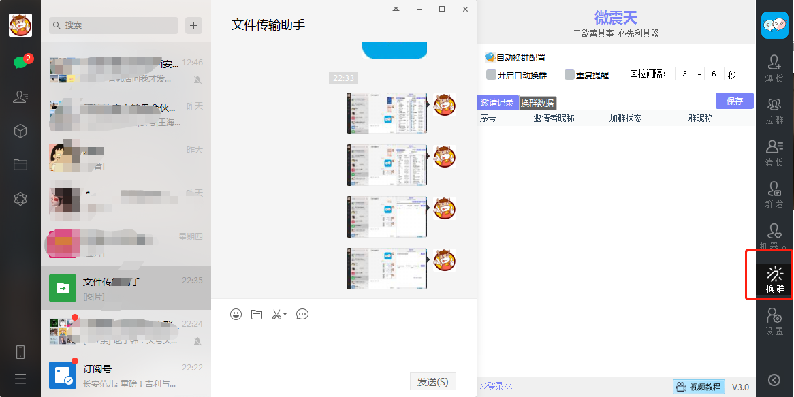Image resolution: width=794 pixels, height=397 pixels.
Task: Click the 搜索 search field
Action: click(x=114, y=25)
